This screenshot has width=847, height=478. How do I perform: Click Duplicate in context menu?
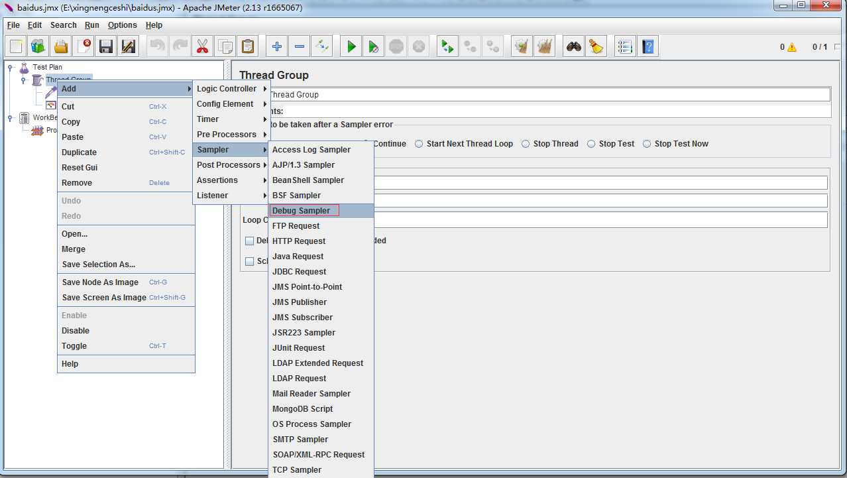[x=126, y=152]
